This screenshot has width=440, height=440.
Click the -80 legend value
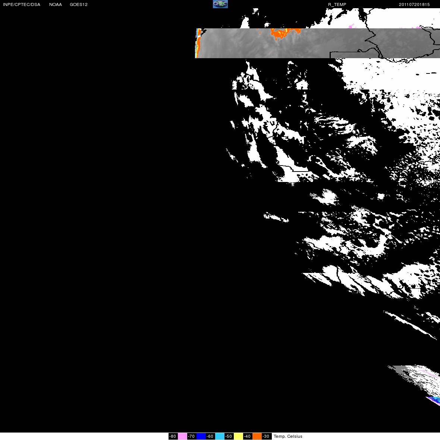173,436
